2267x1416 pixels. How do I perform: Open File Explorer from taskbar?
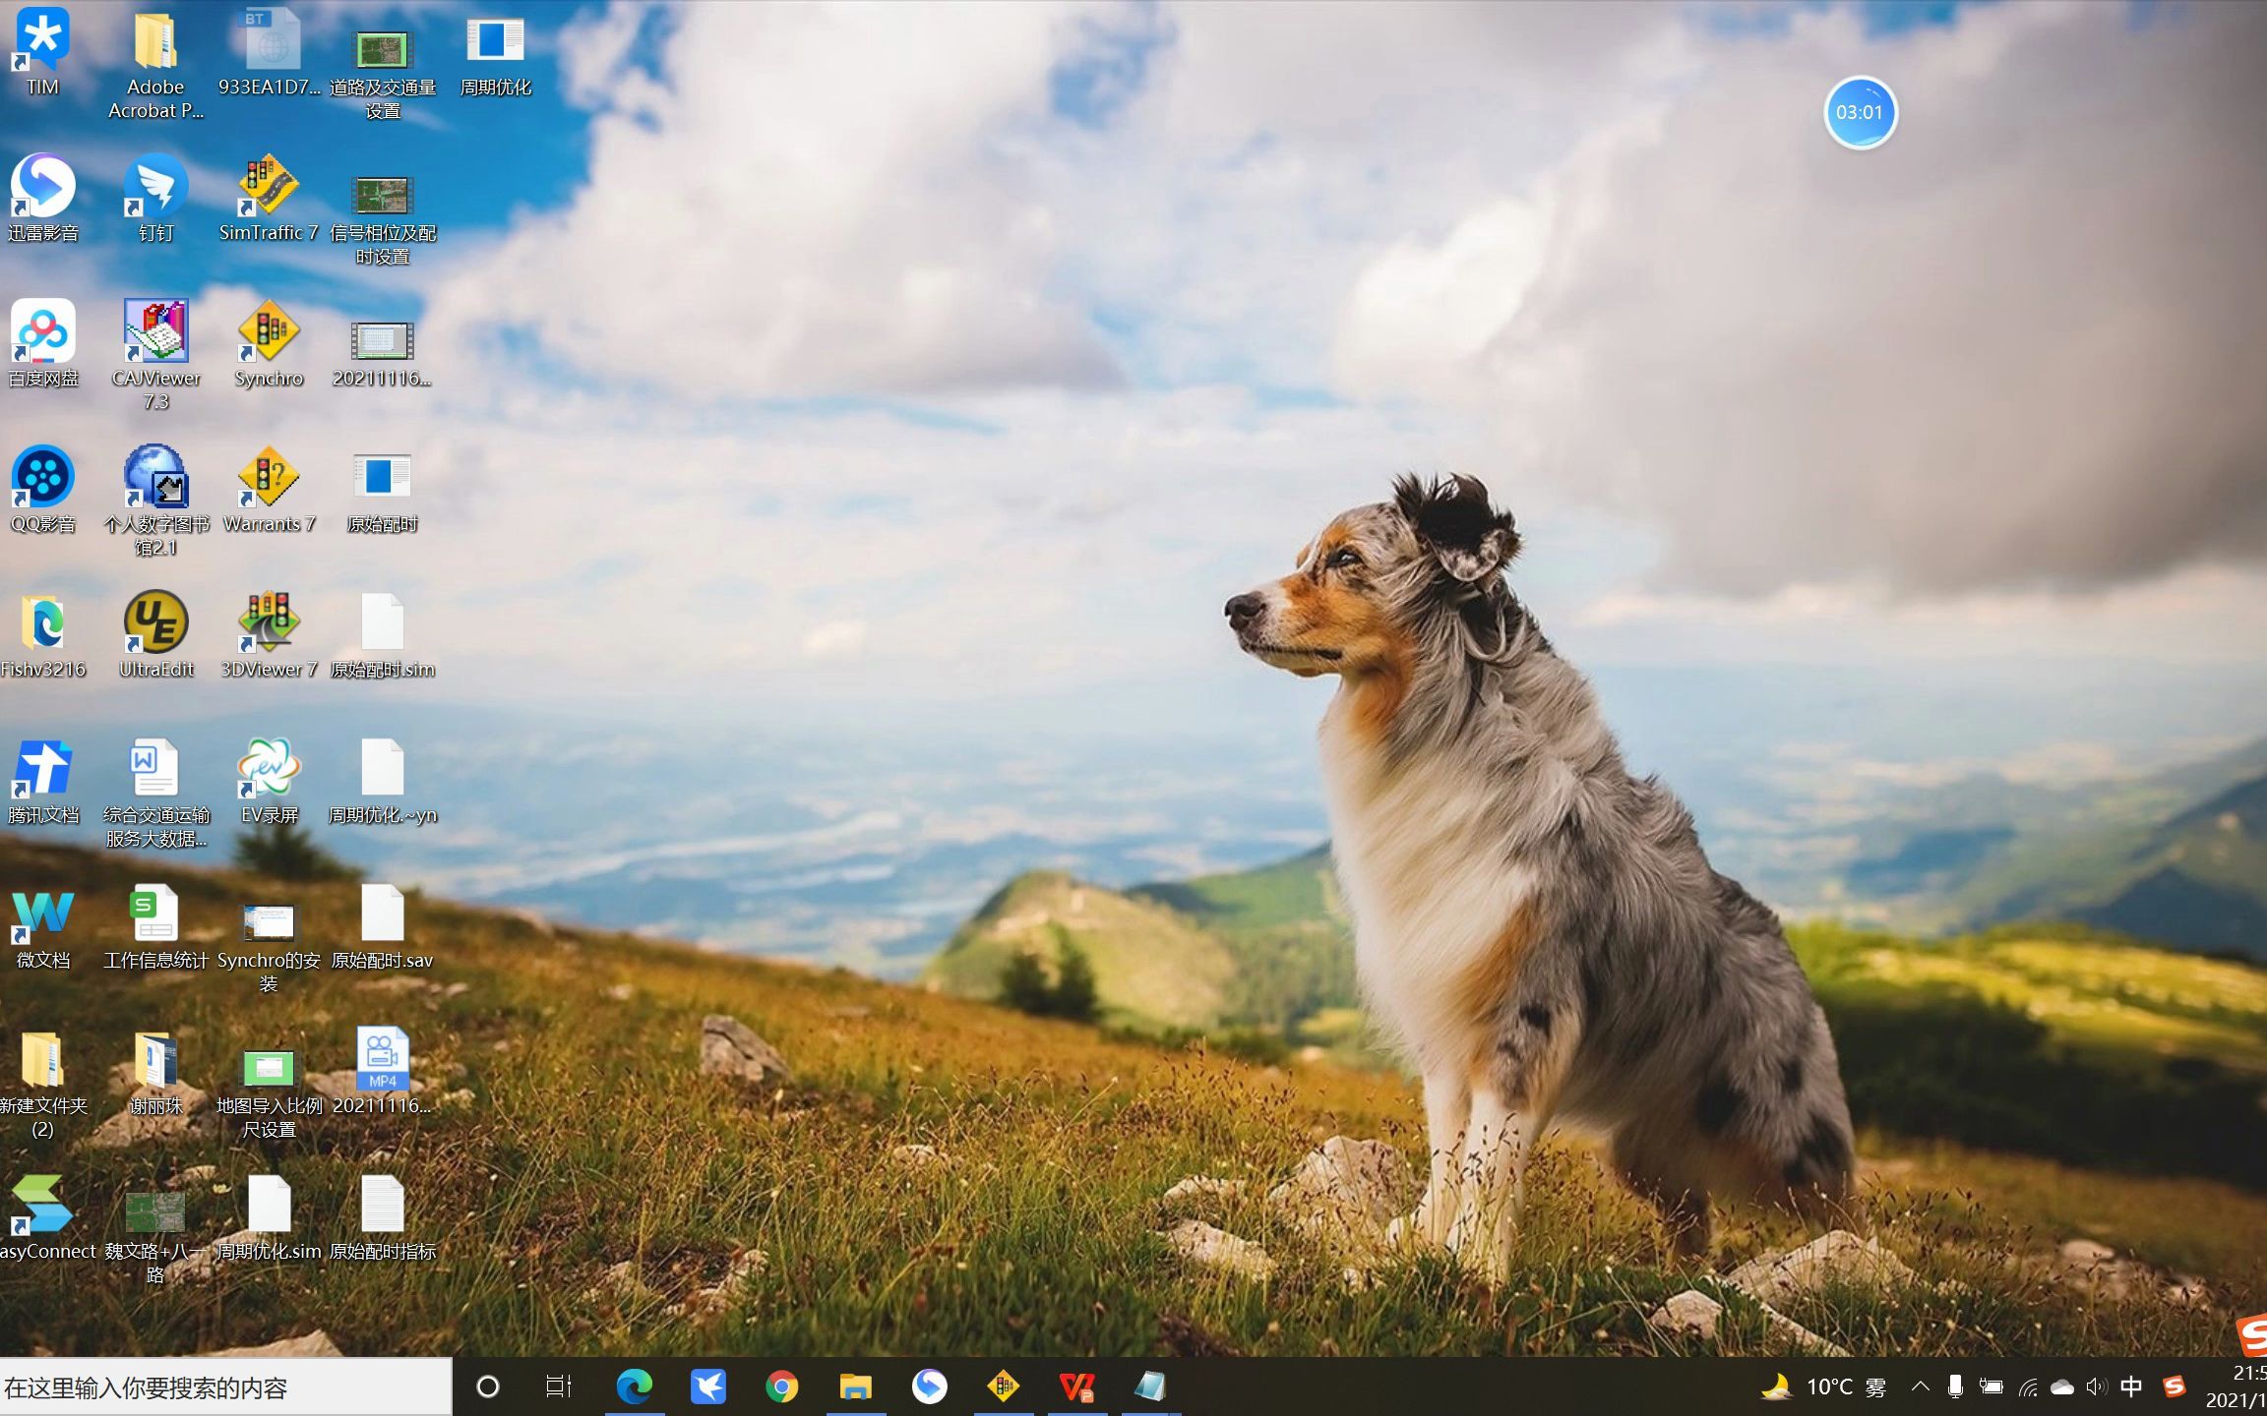[x=856, y=1386]
